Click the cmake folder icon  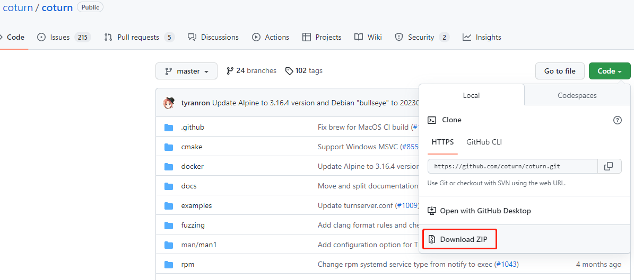click(x=169, y=147)
